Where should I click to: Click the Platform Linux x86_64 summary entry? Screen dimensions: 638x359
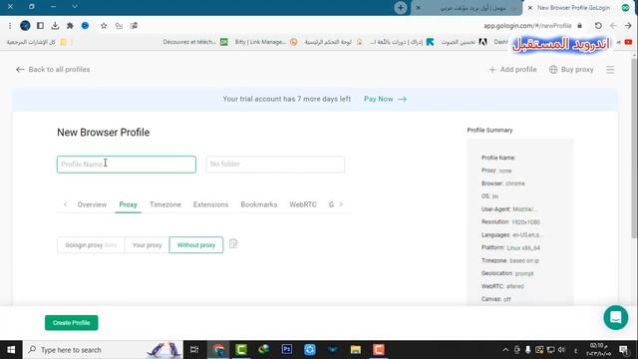(x=510, y=248)
